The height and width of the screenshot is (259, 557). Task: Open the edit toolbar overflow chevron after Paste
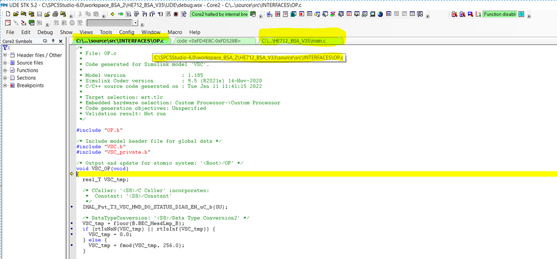[x=103, y=16]
